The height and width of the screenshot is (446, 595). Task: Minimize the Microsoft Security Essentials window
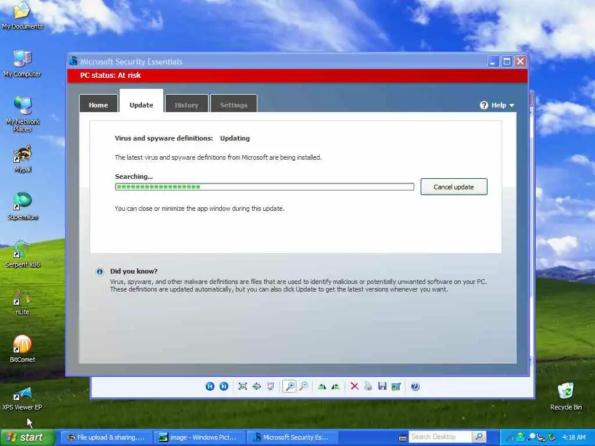click(x=493, y=62)
